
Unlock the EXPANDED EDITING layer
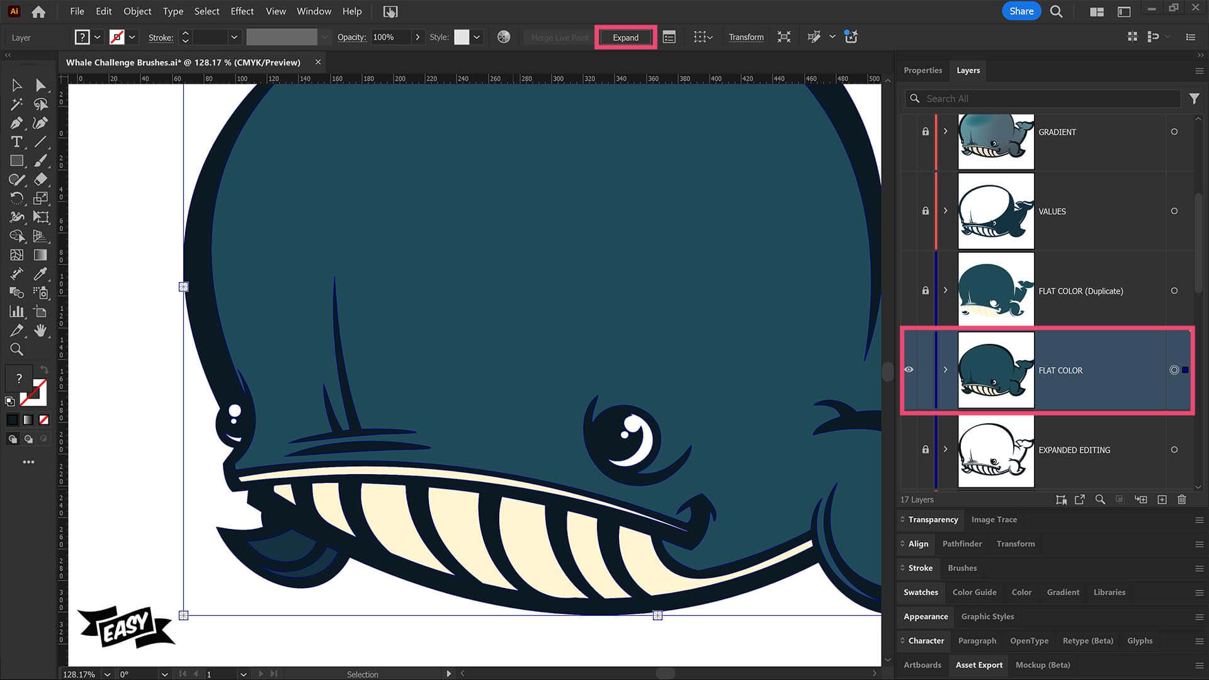(x=925, y=450)
